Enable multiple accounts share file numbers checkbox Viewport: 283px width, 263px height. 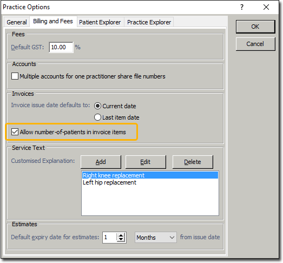(x=15, y=76)
